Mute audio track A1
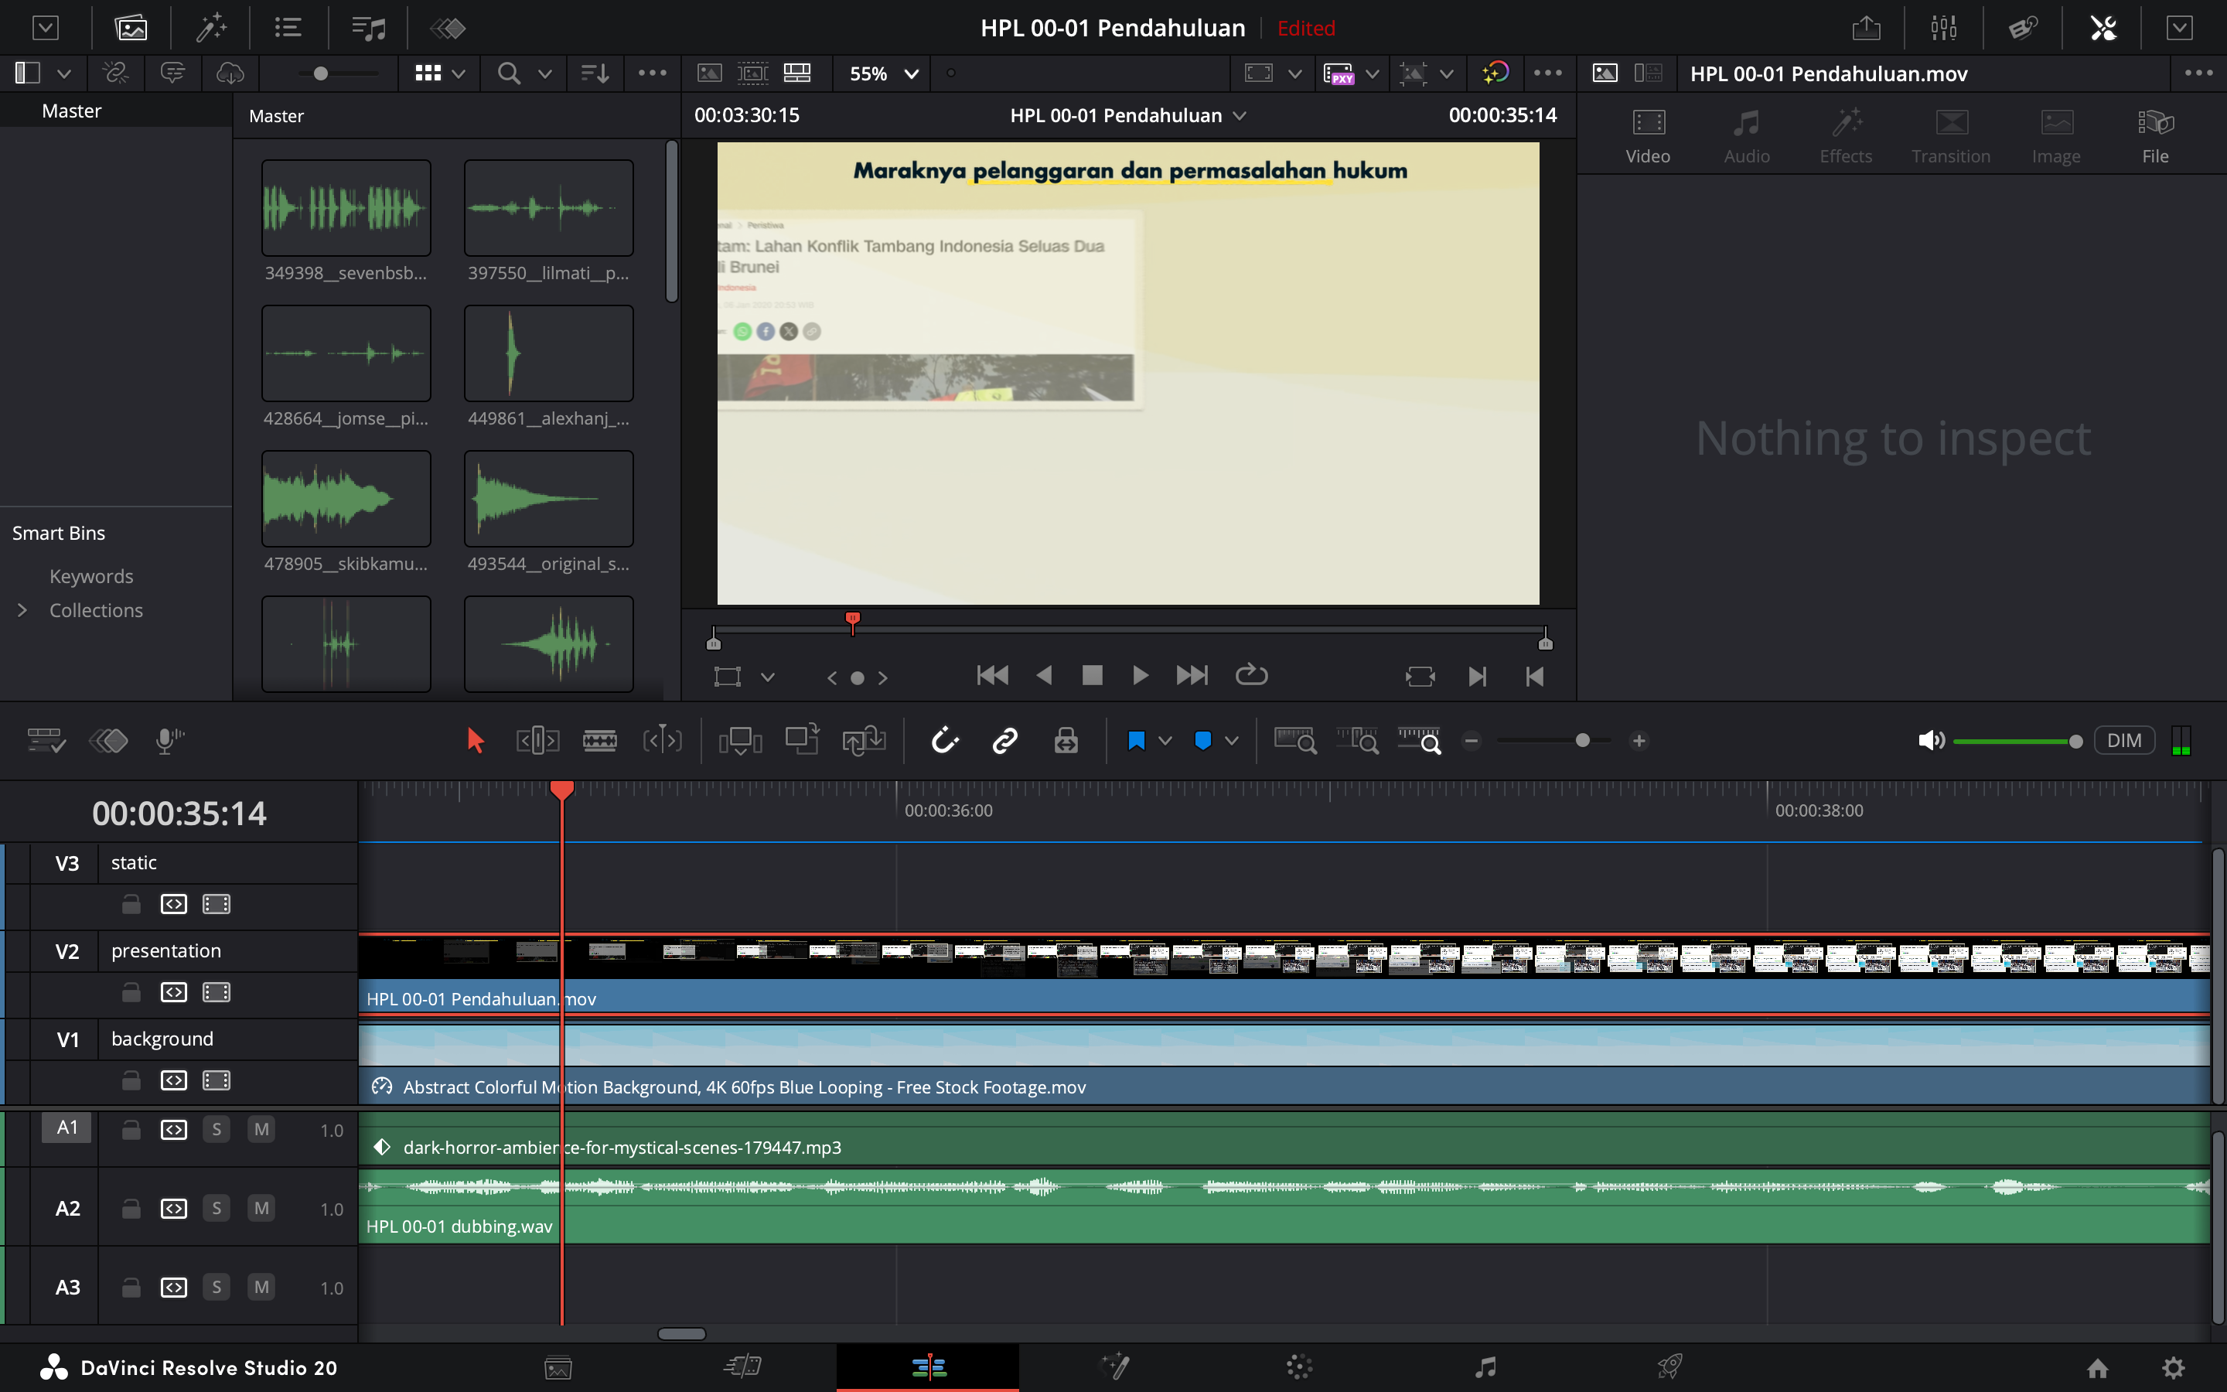The width and height of the screenshot is (2227, 1392). (261, 1129)
